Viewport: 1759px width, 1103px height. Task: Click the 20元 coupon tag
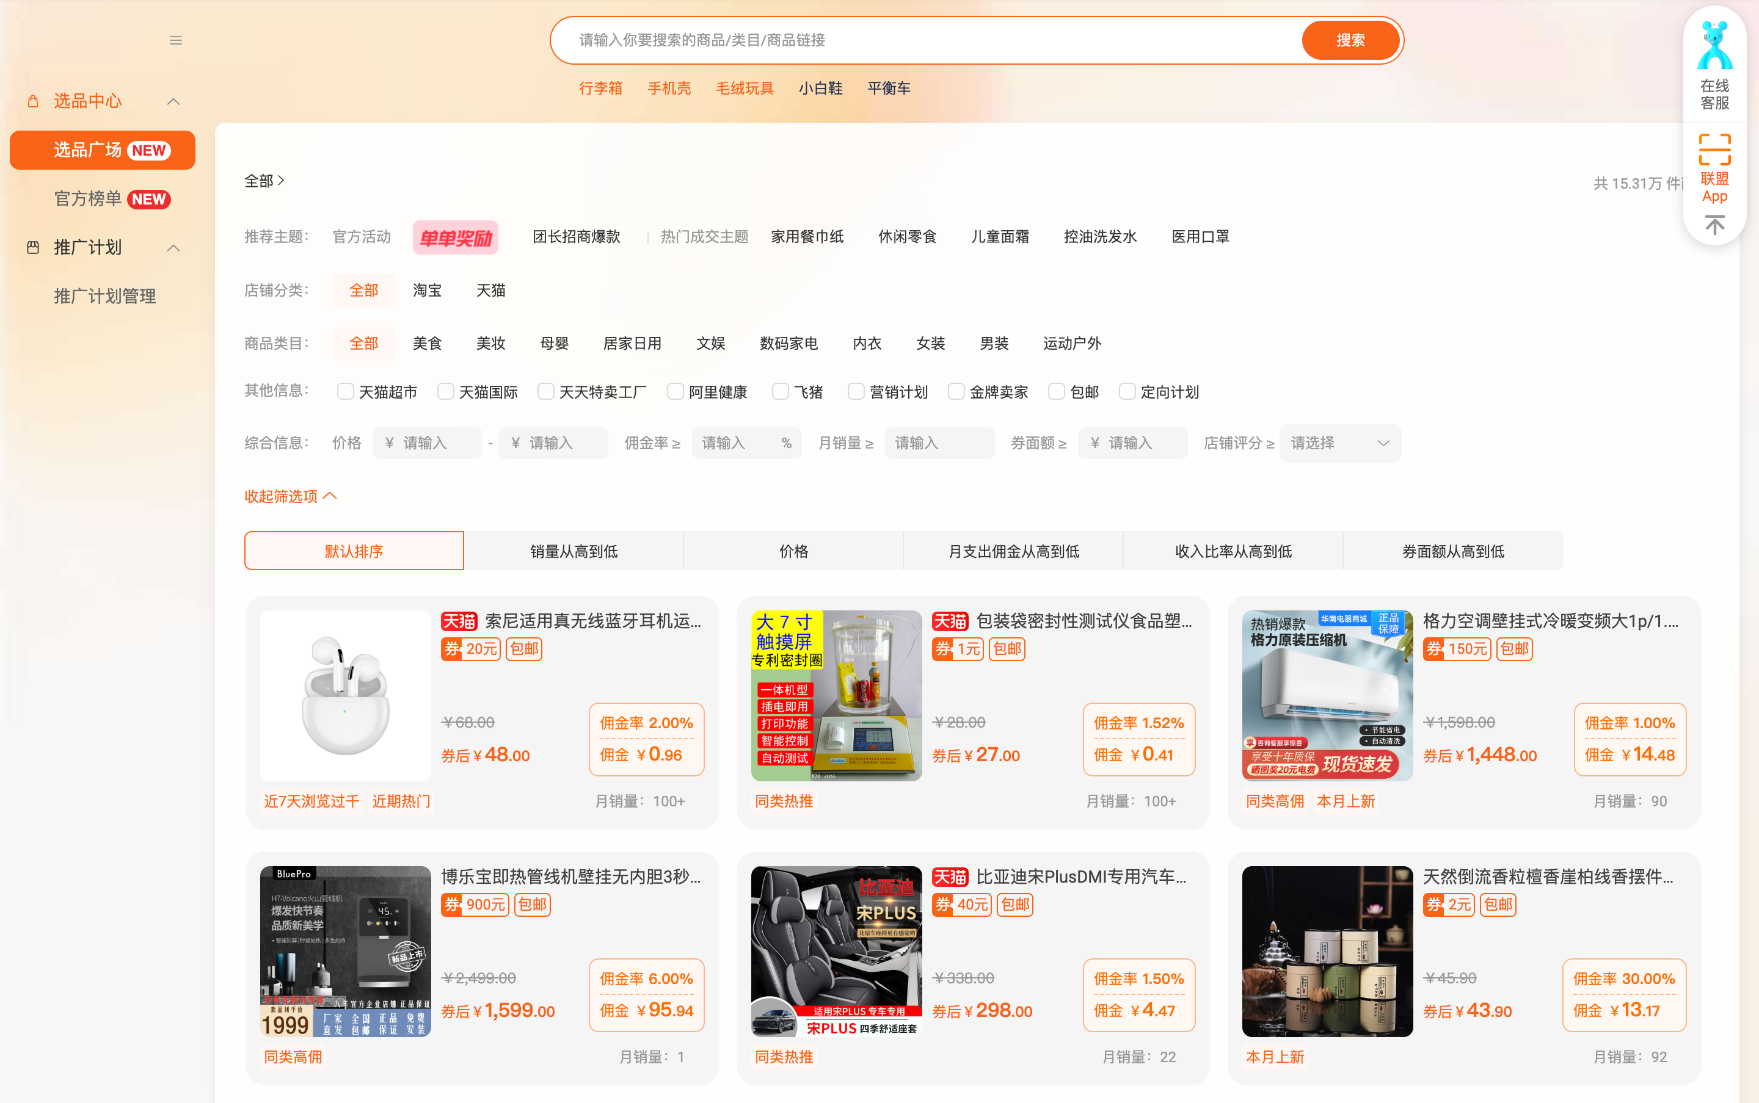pos(471,648)
